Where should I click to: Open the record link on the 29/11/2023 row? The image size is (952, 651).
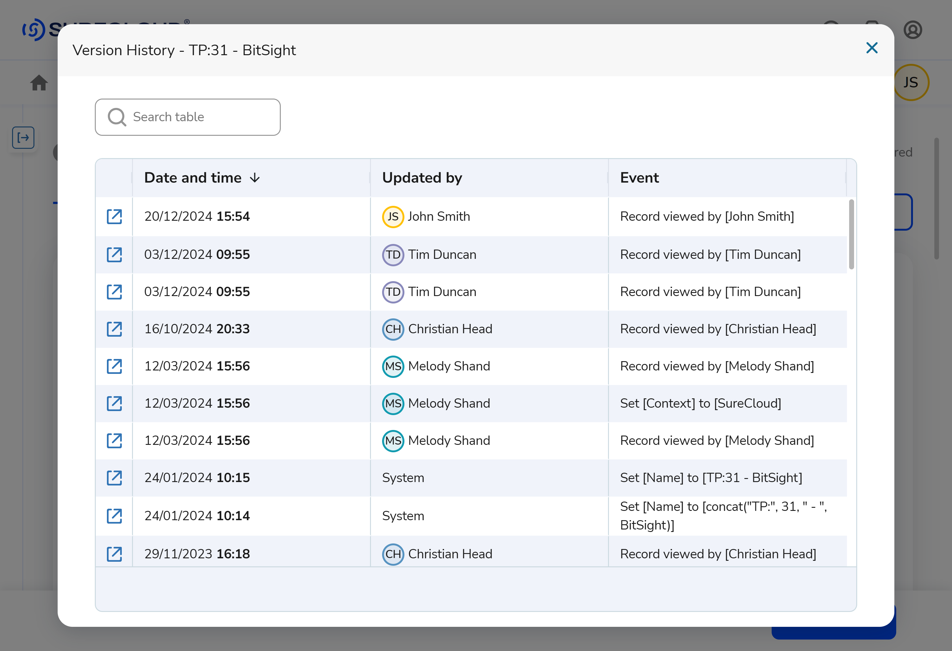click(114, 553)
